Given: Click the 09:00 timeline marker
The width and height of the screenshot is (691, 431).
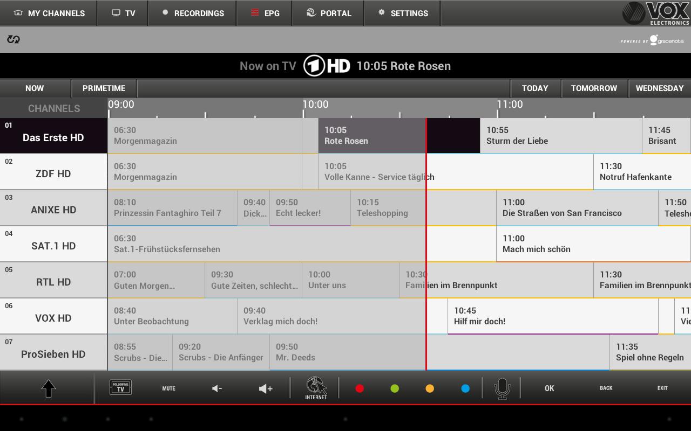Looking at the screenshot, I should pyautogui.click(x=121, y=105).
